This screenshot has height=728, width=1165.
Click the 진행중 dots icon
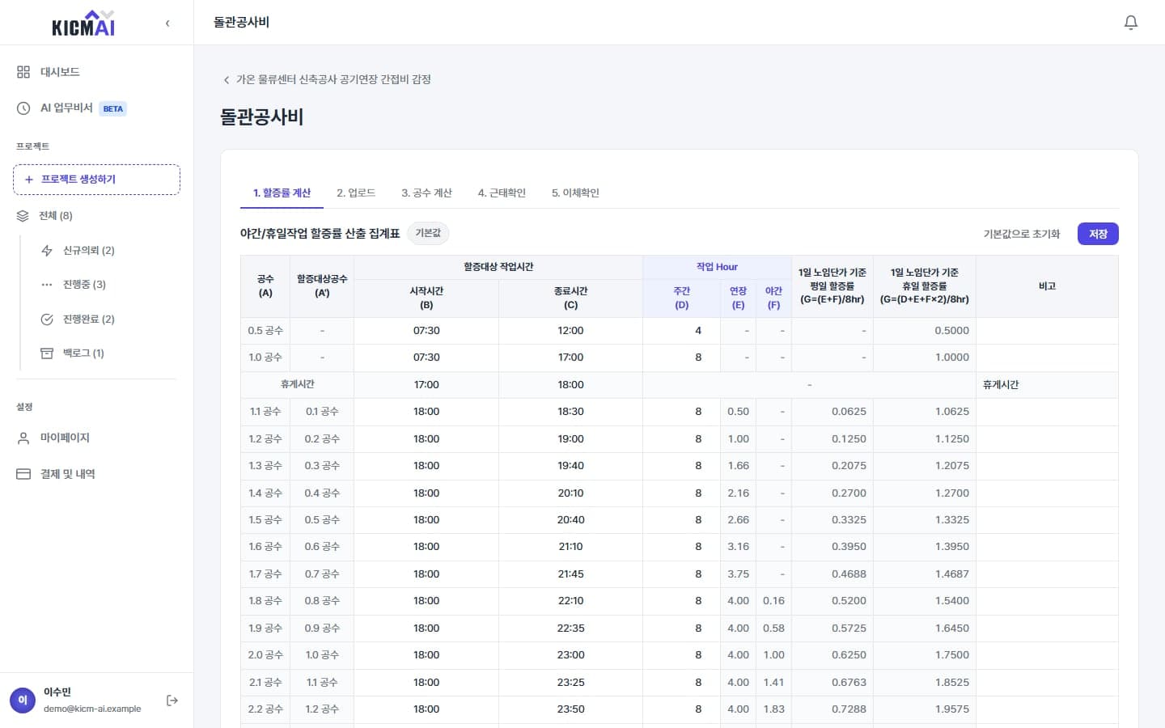pyautogui.click(x=47, y=285)
